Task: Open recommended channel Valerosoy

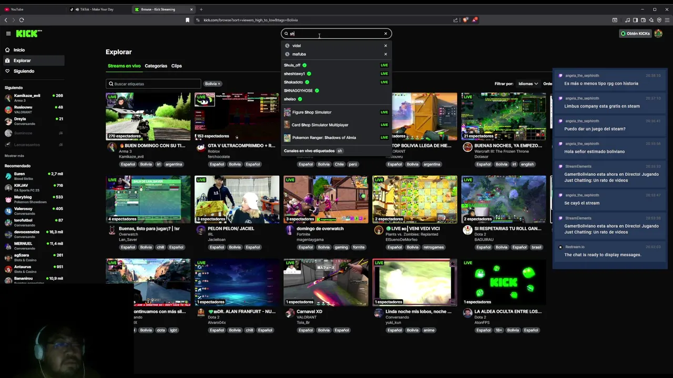Action: tap(34, 211)
